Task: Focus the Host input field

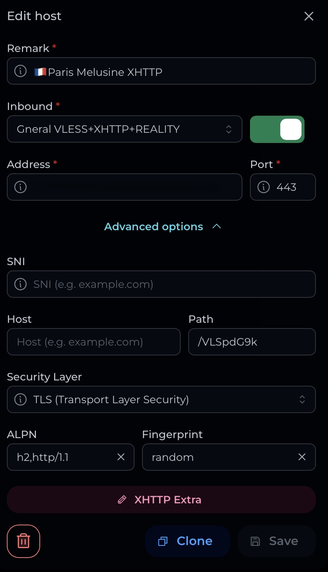Action: 94,342
